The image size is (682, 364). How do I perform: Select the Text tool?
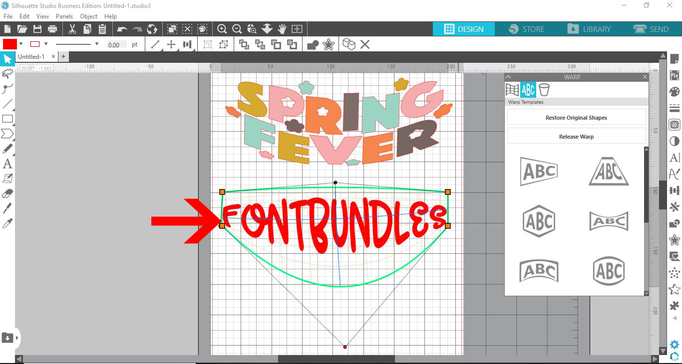click(x=7, y=164)
